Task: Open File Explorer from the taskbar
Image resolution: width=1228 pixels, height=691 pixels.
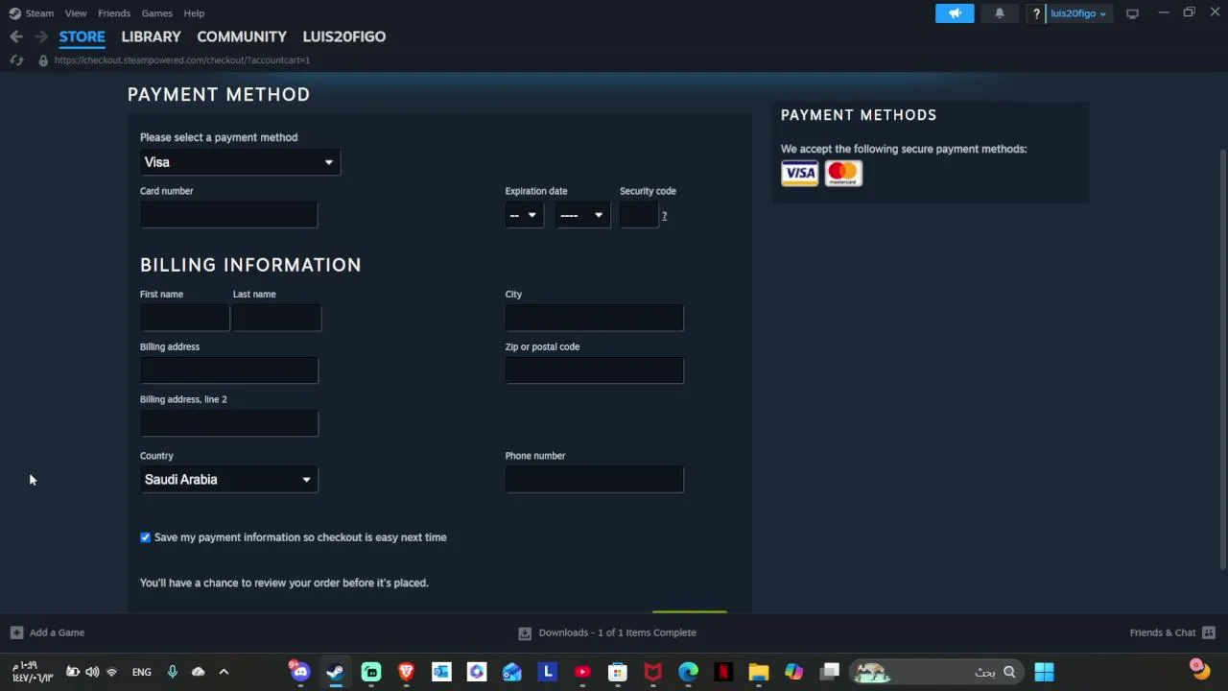Action: pos(759,672)
